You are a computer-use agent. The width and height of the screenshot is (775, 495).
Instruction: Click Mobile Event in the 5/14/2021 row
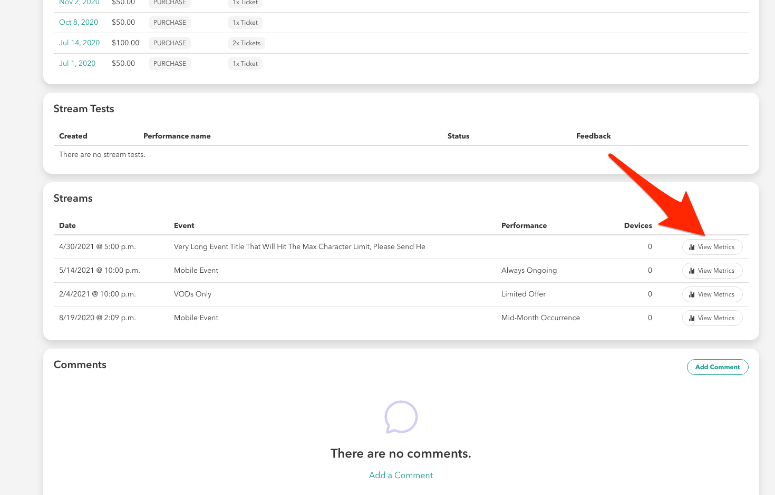click(x=196, y=270)
